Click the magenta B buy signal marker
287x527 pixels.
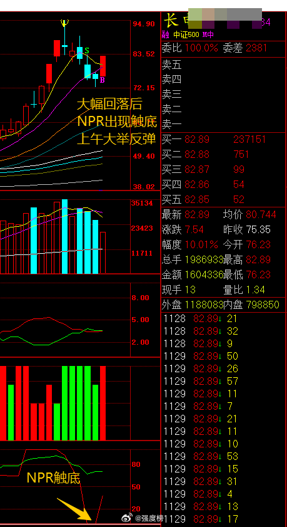pyautogui.click(x=103, y=80)
